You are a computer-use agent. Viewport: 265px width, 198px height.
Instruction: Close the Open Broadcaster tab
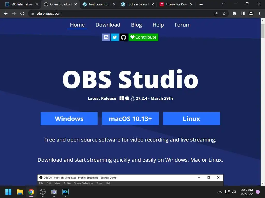[x=76, y=4]
